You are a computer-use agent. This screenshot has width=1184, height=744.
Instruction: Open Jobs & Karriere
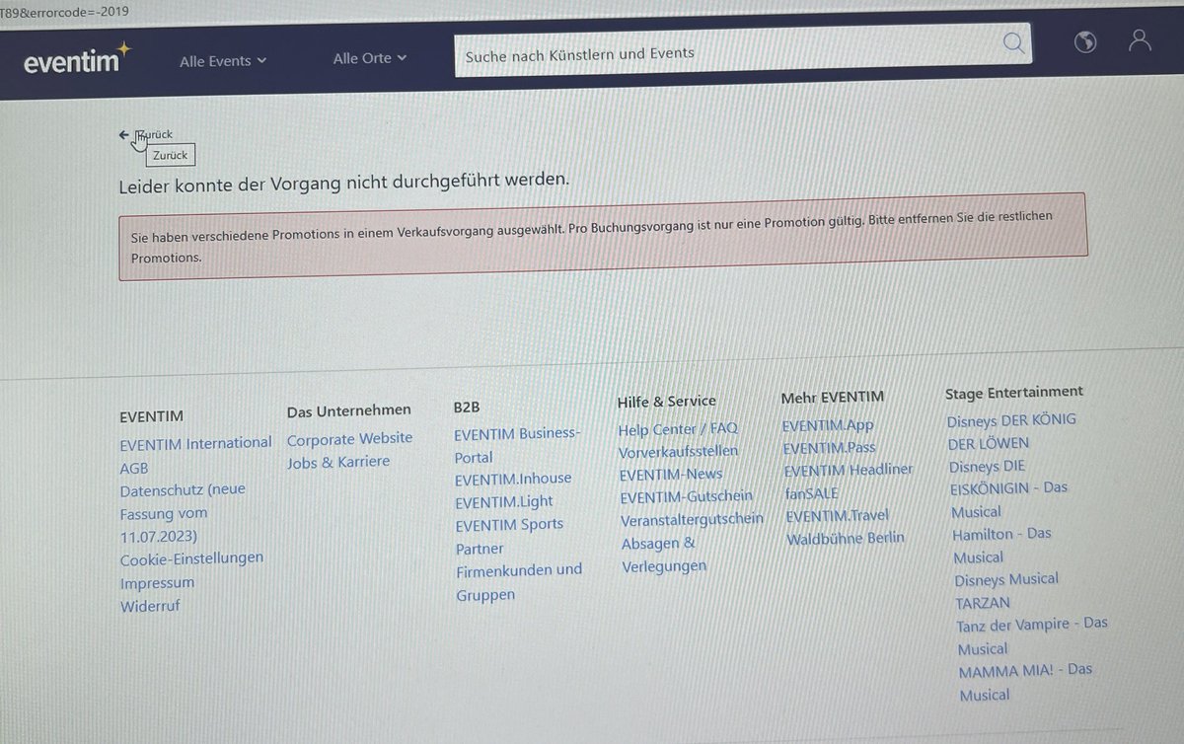[x=338, y=462]
